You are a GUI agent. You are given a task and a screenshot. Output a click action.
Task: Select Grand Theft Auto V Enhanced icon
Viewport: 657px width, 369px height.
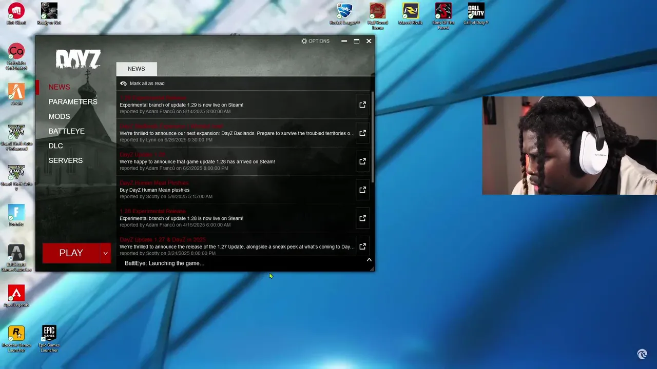pos(16,137)
